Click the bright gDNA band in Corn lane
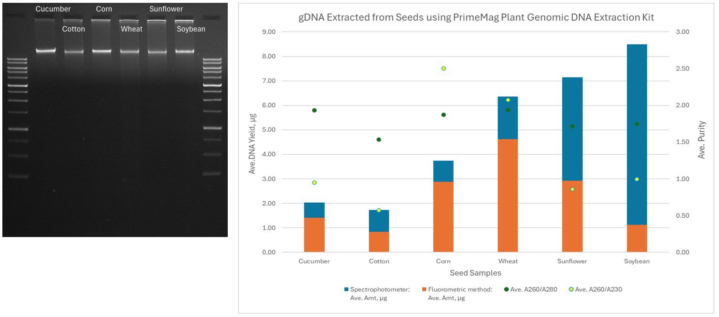This screenshot has height=317, width=719. click(x=101, y=50)
